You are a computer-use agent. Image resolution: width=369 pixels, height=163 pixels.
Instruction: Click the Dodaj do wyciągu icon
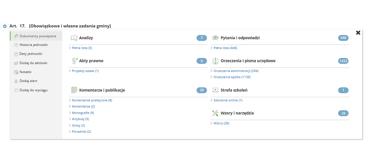(x=16, y=90)
